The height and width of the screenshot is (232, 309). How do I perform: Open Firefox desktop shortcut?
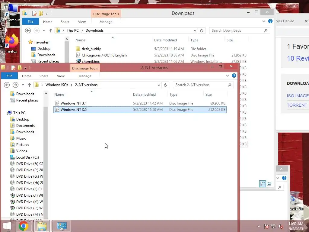point(11,43)
